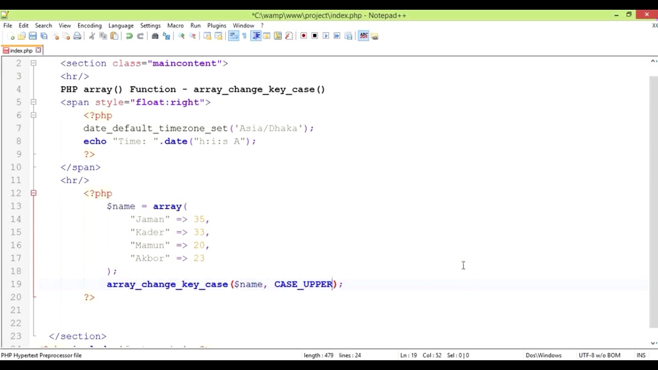Toggle the ABC spell check icon

click(x=363, y=36)
